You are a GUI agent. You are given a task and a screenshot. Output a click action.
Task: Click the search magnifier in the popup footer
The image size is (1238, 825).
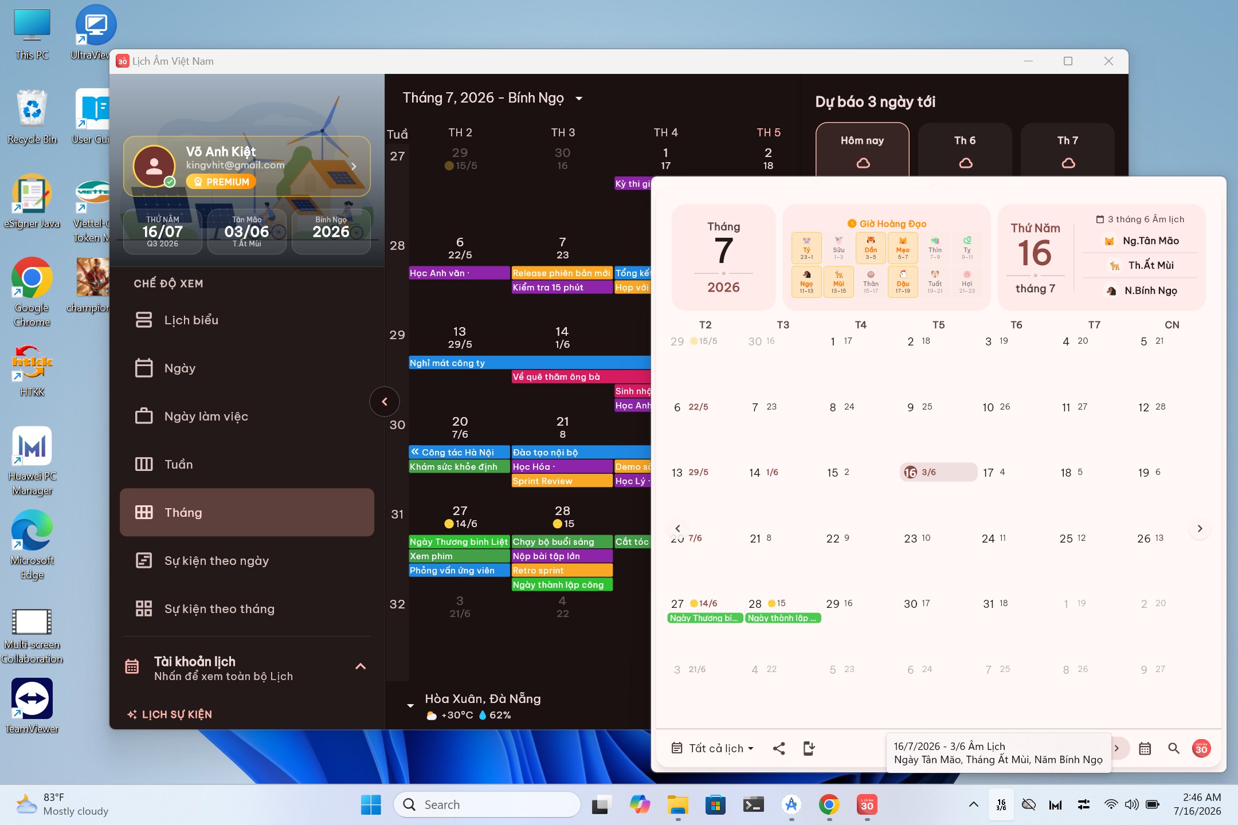(1173, 748)
